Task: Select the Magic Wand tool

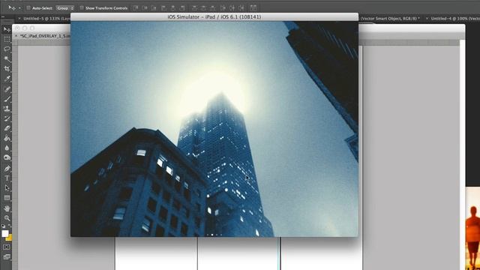Action: (7, 58)
